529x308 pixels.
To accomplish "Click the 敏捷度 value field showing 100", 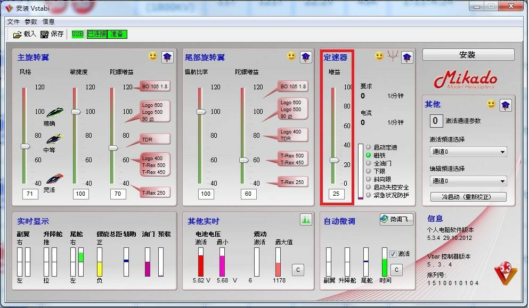I will [x=80, y=194].
